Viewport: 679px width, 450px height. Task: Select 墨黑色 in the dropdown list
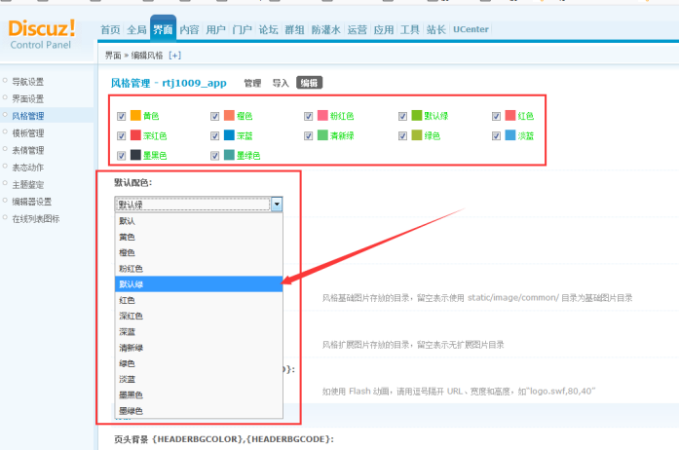pyautogui.click(x=199, y=395)
